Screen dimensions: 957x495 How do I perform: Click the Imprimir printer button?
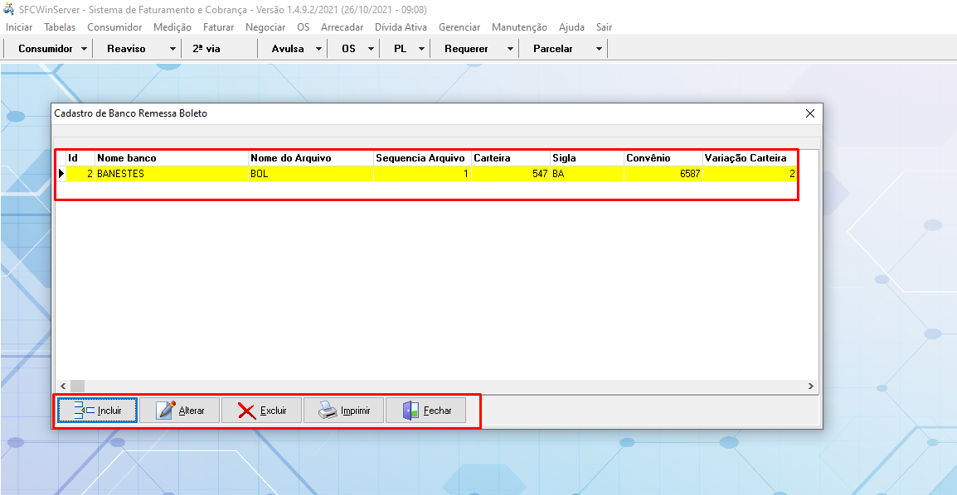(x=328, y=411)
